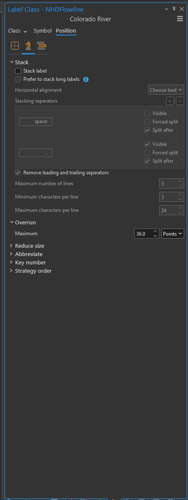Increase the Overrun Maximum value
The width and height of the screenshot is (188, 500).
click(155, 231)
